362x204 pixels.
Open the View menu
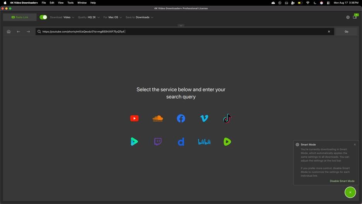(x=61, y=3)
